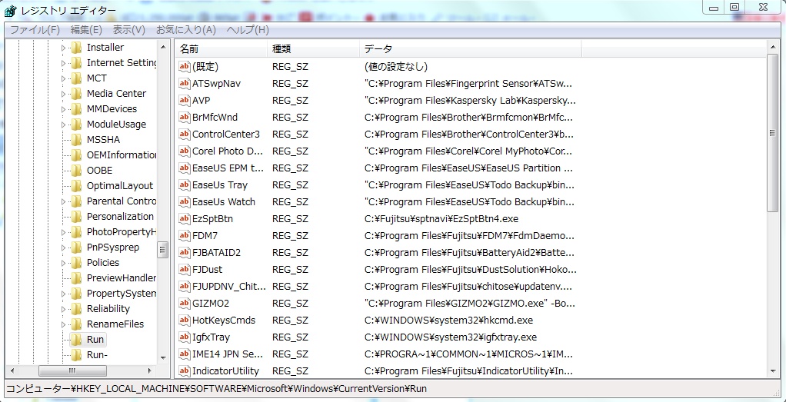Click the status bar registry path

[x=216, y=389]
